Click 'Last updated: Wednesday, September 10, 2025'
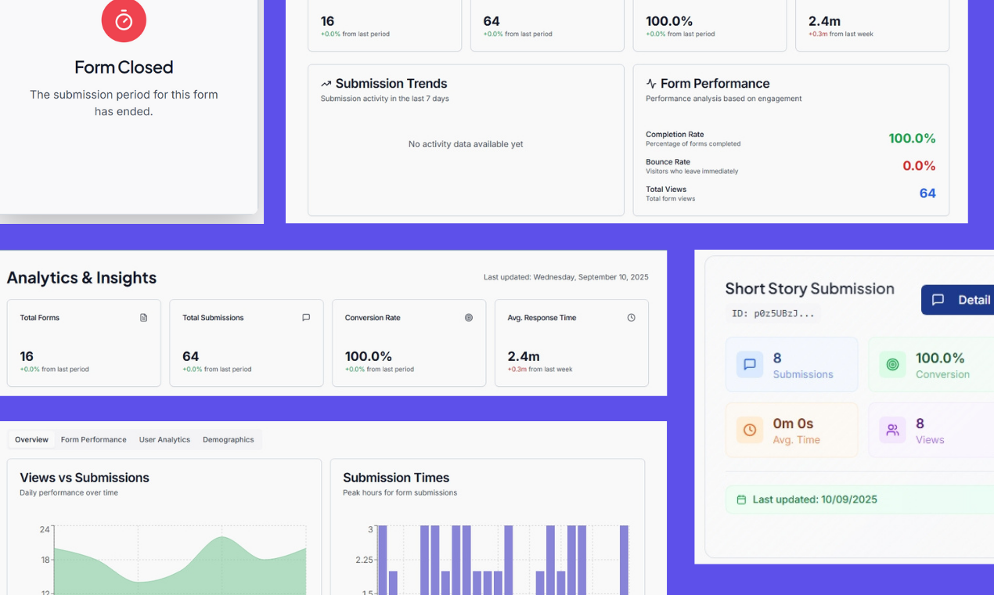 (x=566, y=277)
